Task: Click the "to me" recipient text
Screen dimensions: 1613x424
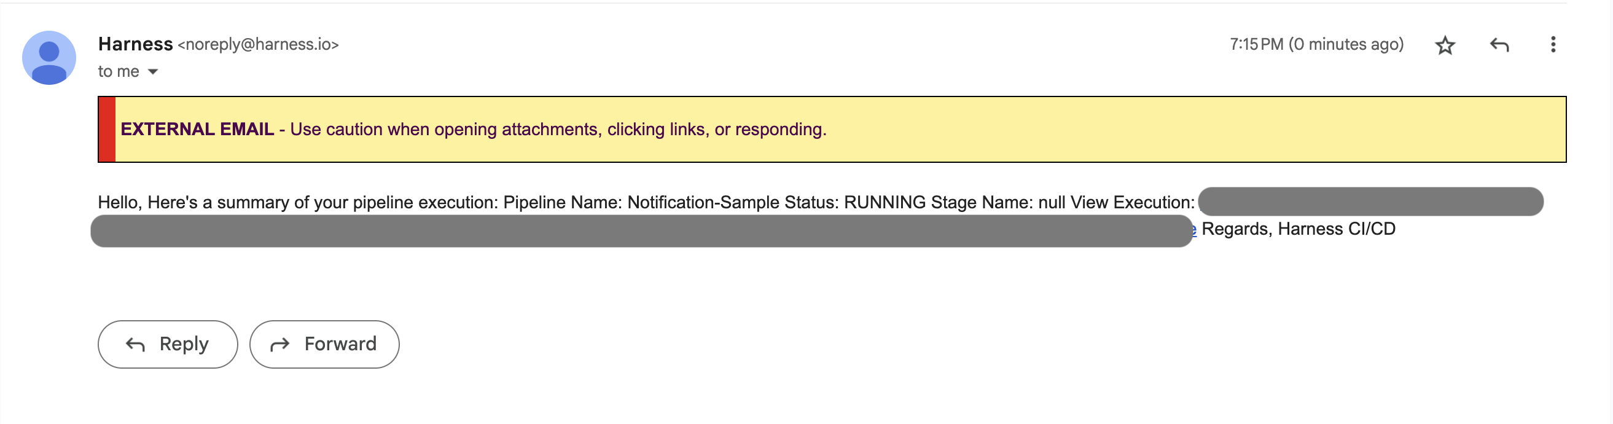Action: click(x=119, y=72)
